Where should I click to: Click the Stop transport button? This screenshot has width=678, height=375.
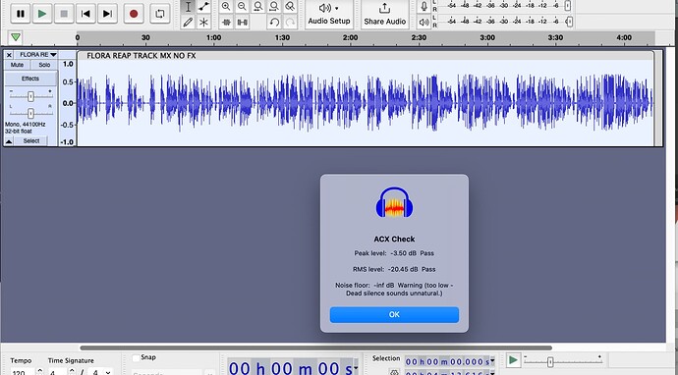[64, 14]
